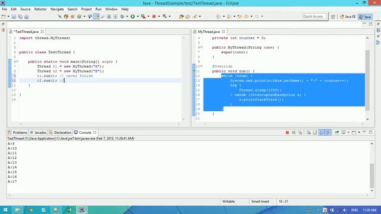Click the Quick Access search field
Viewport: 381px width, 214px height.
[x=314, y=17]
